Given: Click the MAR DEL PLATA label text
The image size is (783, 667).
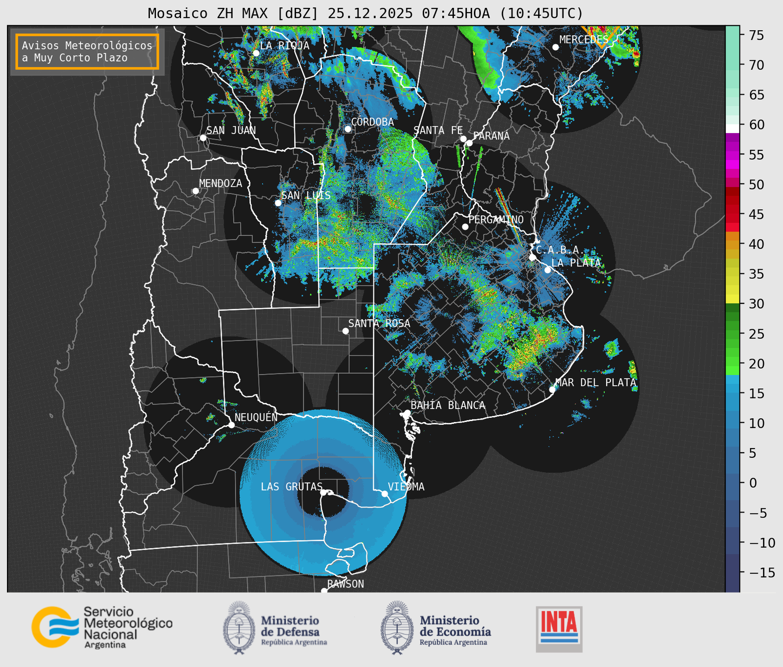Looking at the screenshot, I should click(595, 383).
